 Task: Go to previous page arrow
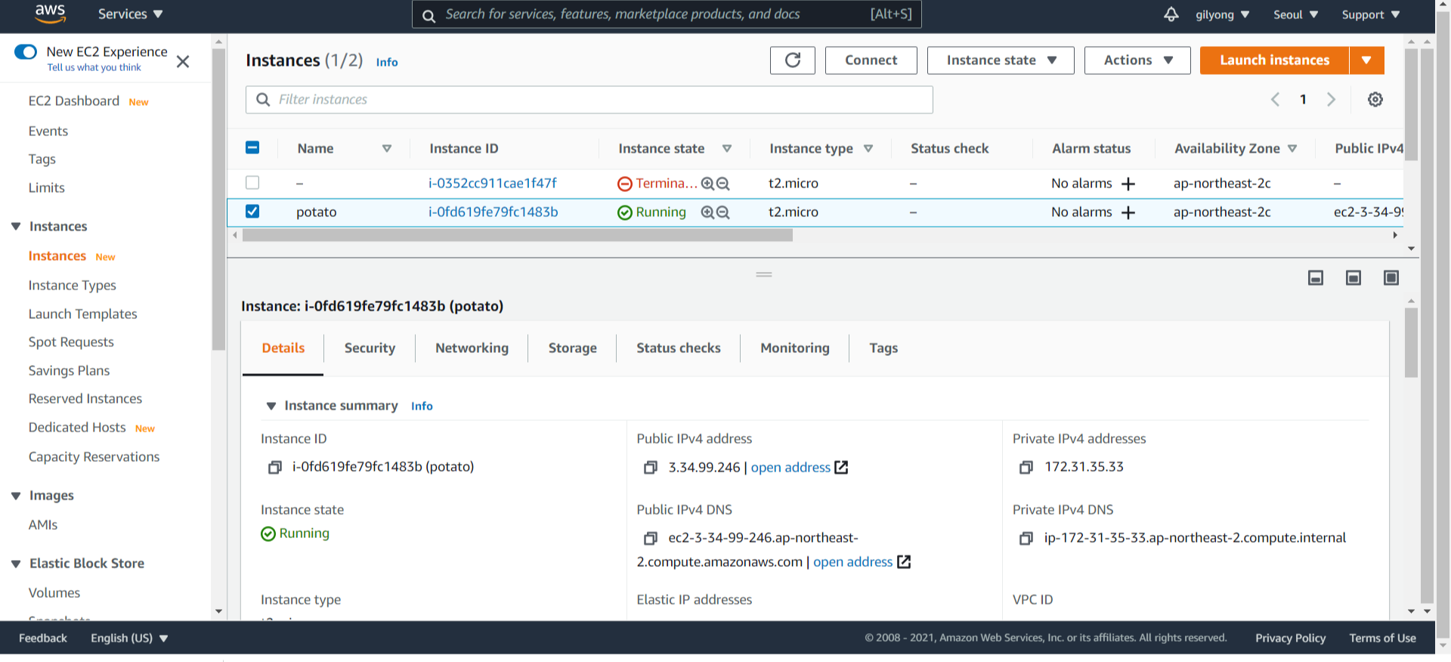point(1275,100)
